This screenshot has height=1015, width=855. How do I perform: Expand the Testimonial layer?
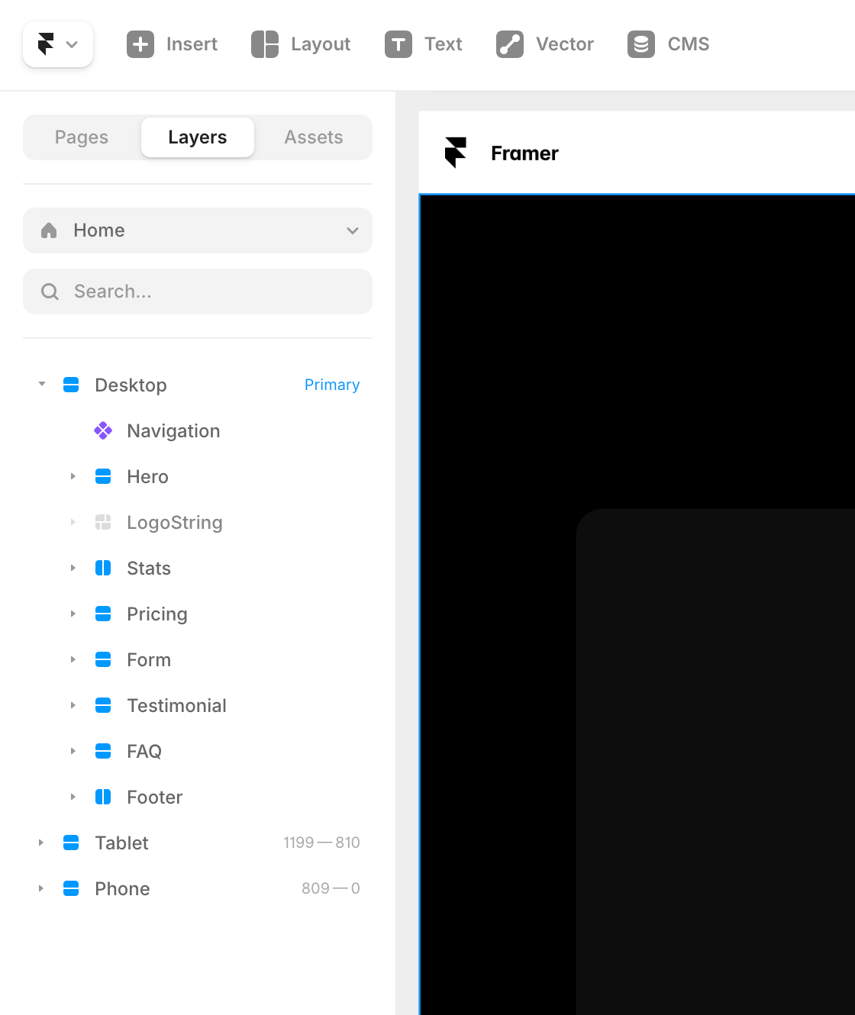[x=73, y=705]
